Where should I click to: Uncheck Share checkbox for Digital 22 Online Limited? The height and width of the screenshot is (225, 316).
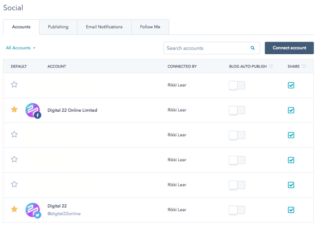tap(291, 110)
